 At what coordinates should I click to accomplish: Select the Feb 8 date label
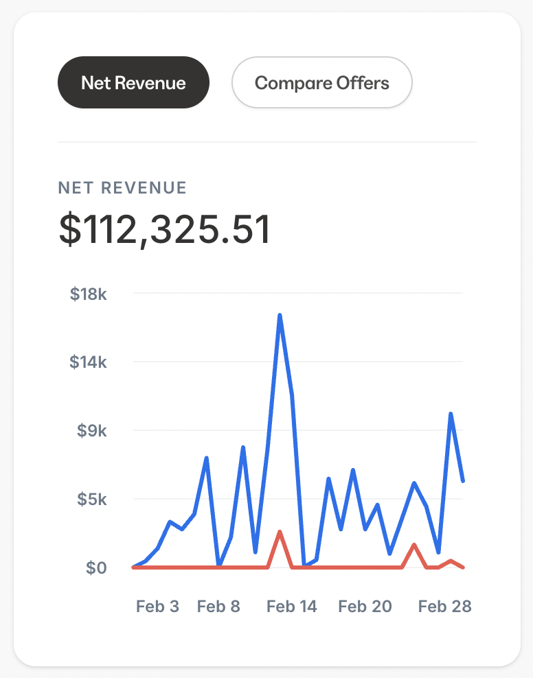pyautogui.click(x=218, y=607)
